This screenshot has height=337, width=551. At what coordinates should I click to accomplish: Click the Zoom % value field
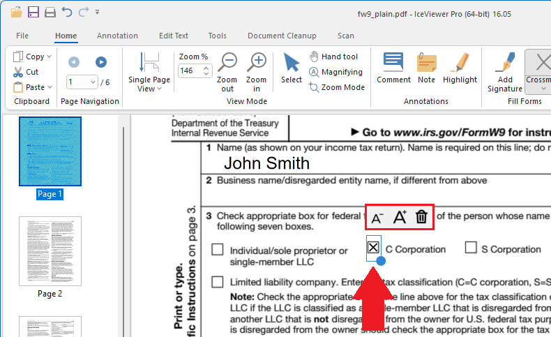point(190,70)
